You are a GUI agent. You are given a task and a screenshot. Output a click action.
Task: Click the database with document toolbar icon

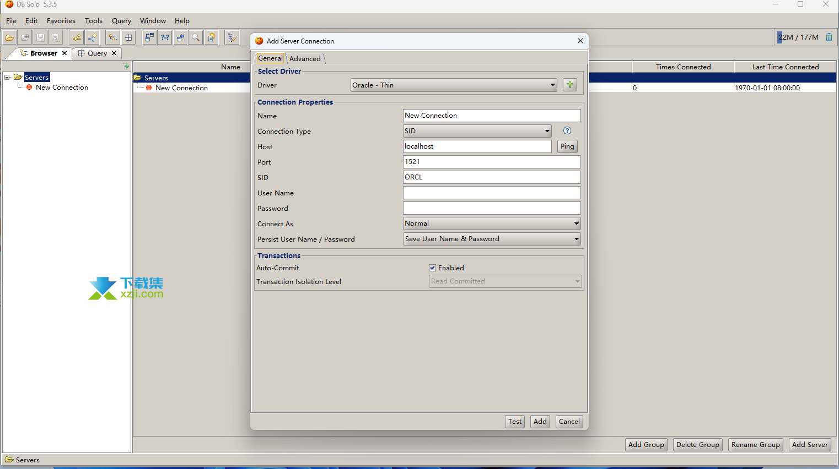[211, 37]
